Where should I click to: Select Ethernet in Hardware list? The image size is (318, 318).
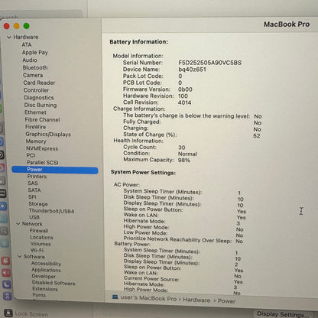click(35, 112)
